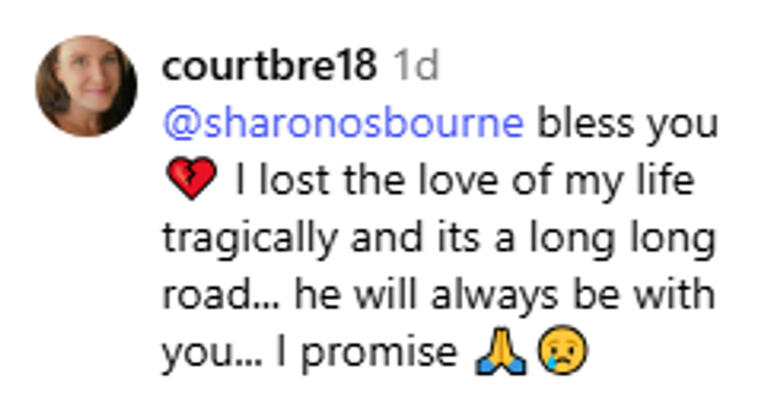Screen dimensions: 764x407
Task: Click the crying face emoji
Action: [x=562, y=350]
